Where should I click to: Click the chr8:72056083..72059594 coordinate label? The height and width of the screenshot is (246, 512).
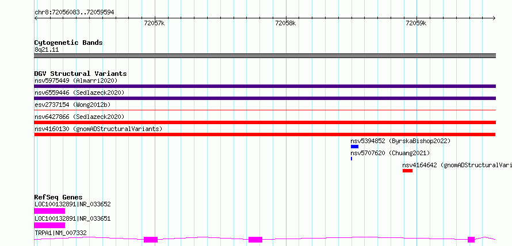[74, 12]
